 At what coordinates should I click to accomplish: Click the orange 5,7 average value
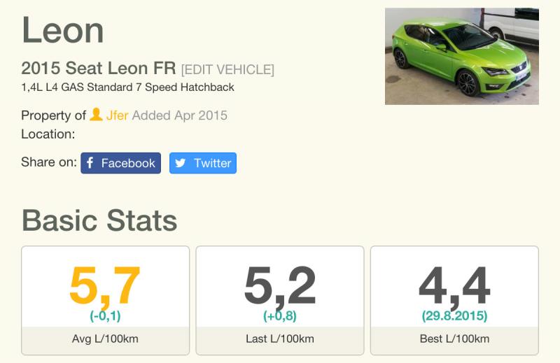[105, 285]
